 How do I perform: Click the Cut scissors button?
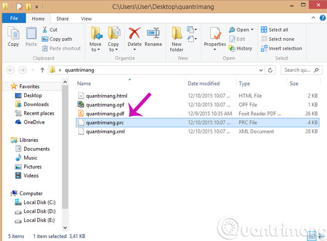(50, 30)
